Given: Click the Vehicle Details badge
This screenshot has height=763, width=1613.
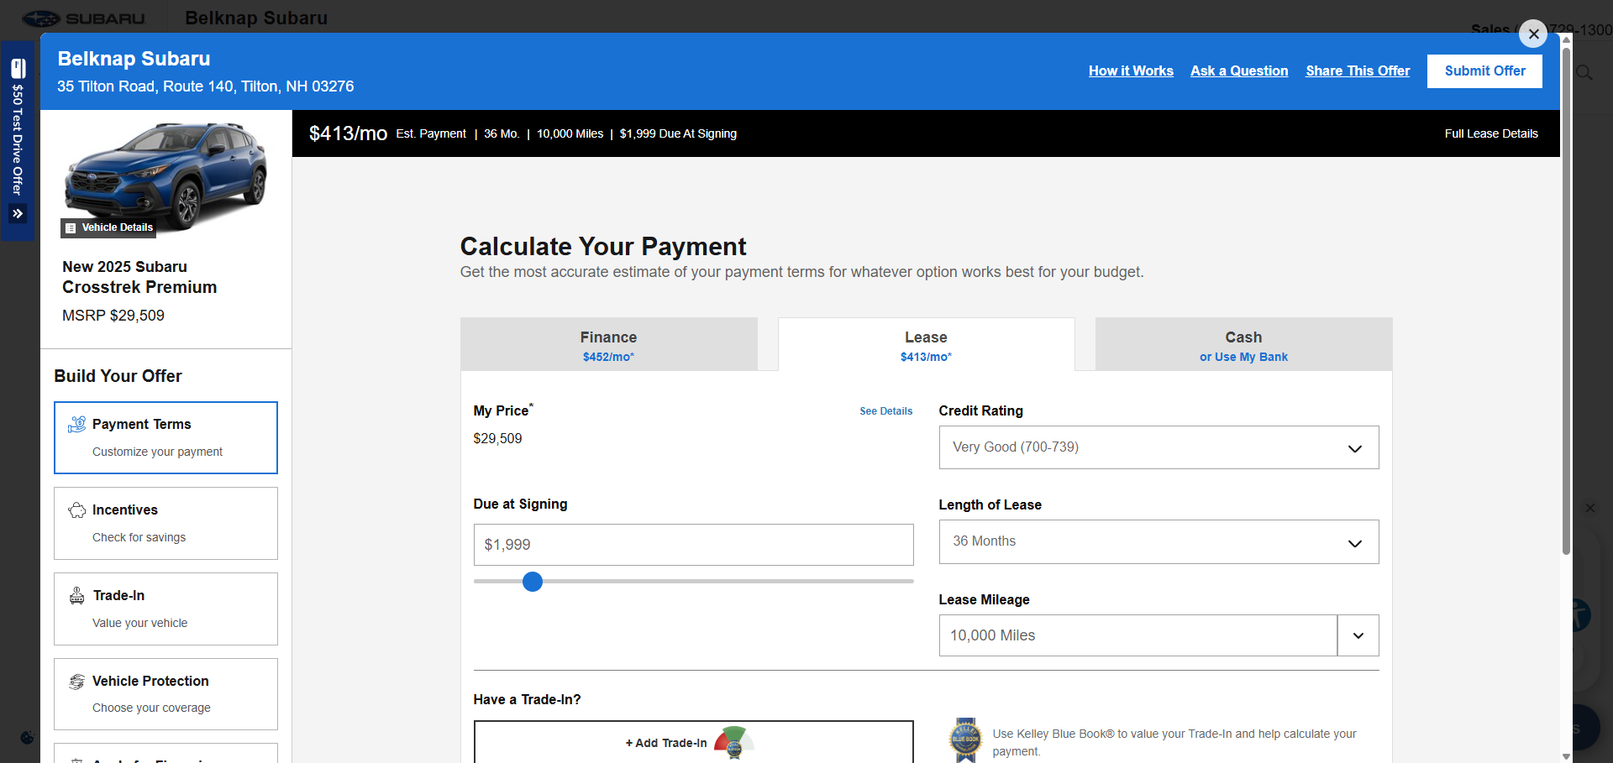Looking at the screenshot, I should (108, 227).
